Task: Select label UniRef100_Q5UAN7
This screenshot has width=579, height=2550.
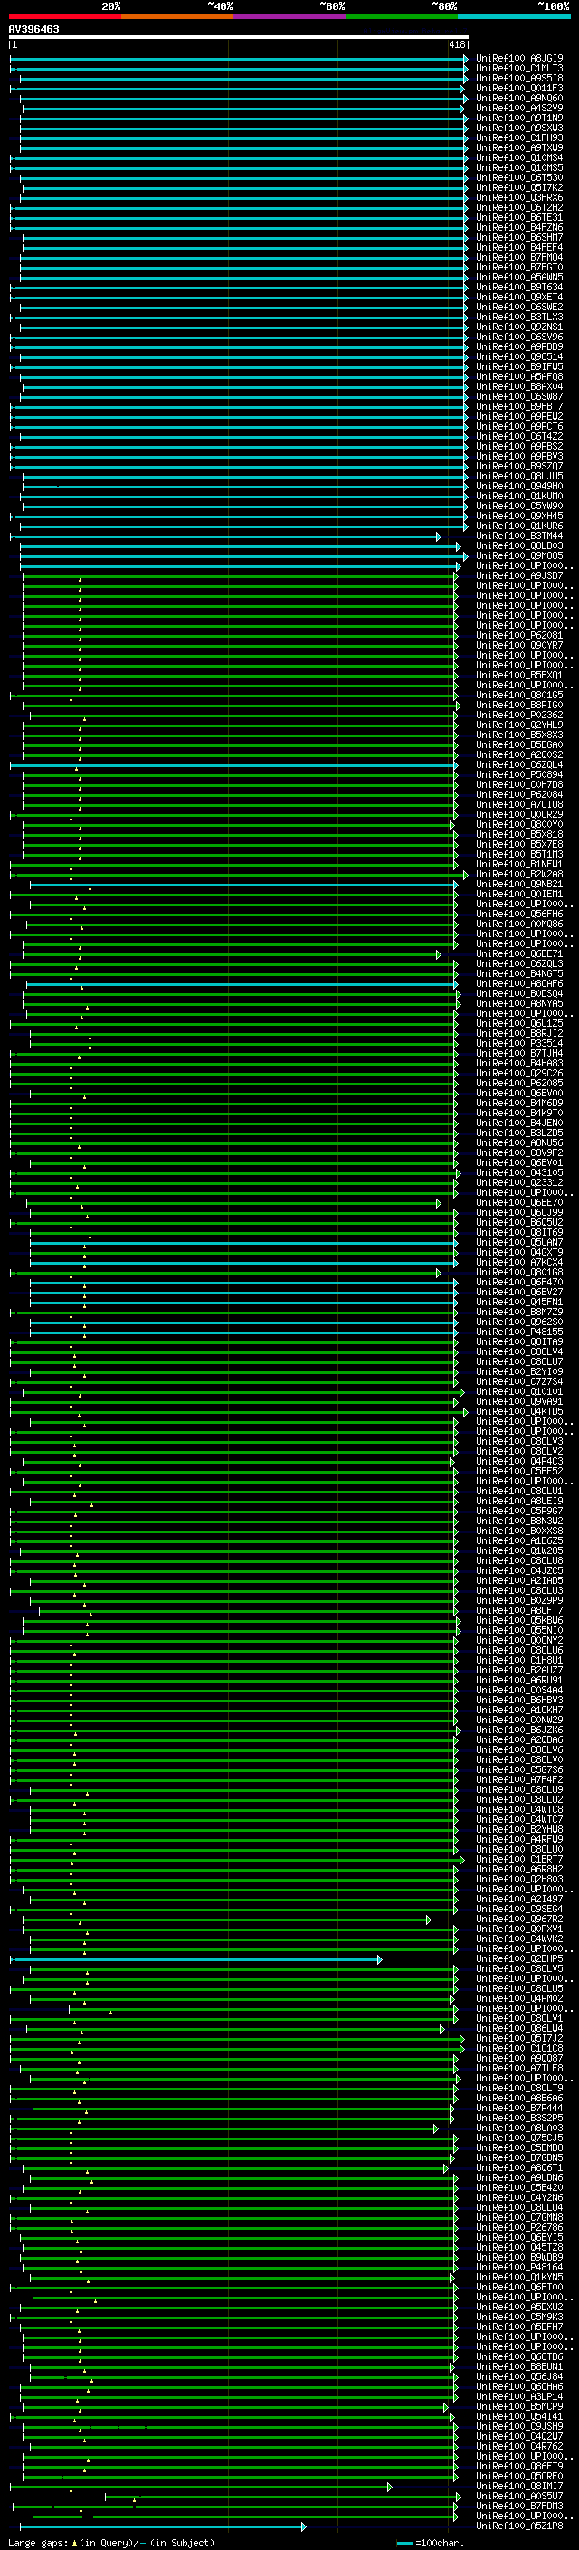Action: [x=519, y=1243]
